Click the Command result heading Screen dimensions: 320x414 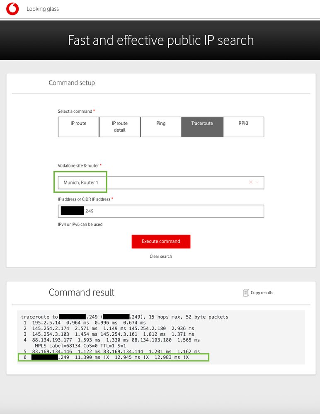point(82,293)
